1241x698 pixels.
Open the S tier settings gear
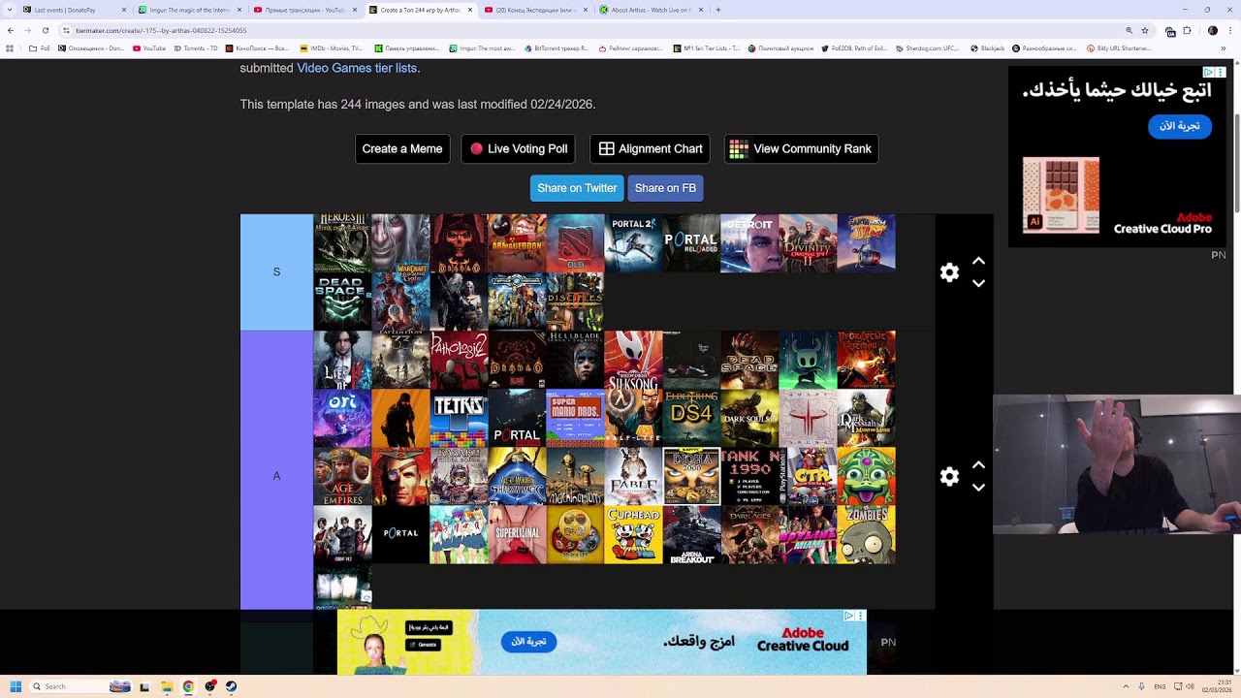click(949, 272)
